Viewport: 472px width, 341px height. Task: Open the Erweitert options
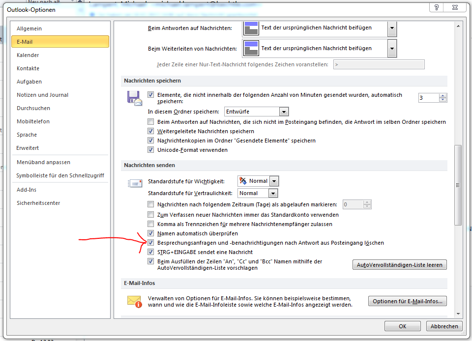coord(60,147)
